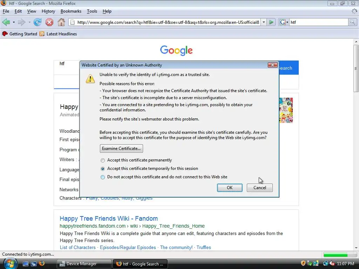This screenshot has width=359, height=269.
Task: Stop loading with the red X icon
Action: (x=49, y=22)
